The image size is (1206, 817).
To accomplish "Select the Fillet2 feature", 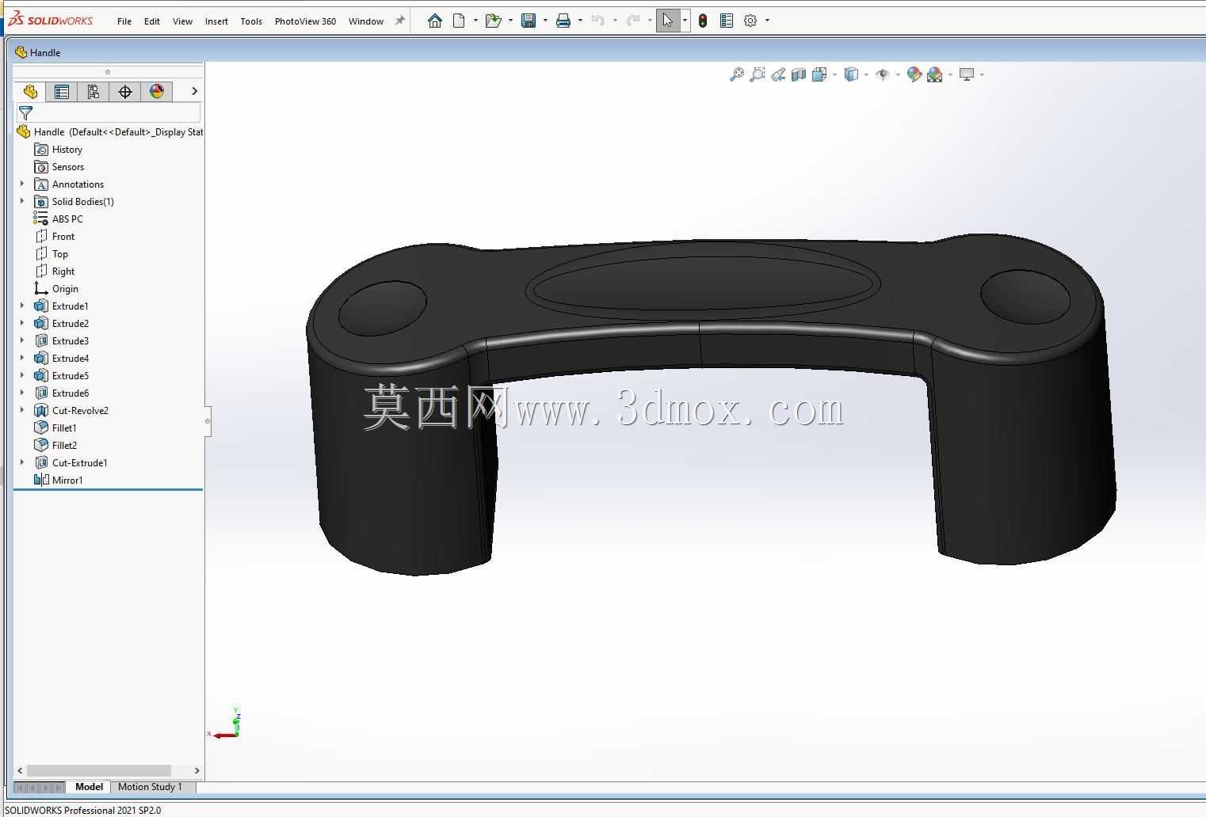I will (63, 446).
